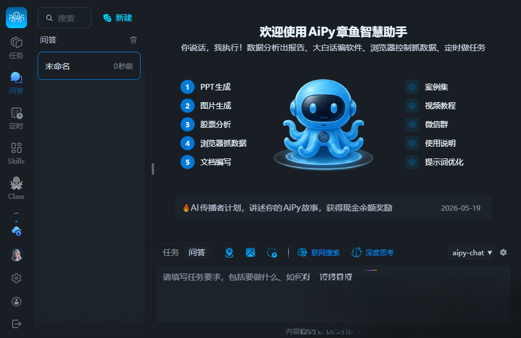Toggle 深度思考 deep thinking
Image resolution: width=521 pixels, height=338 pixels.
372,252
